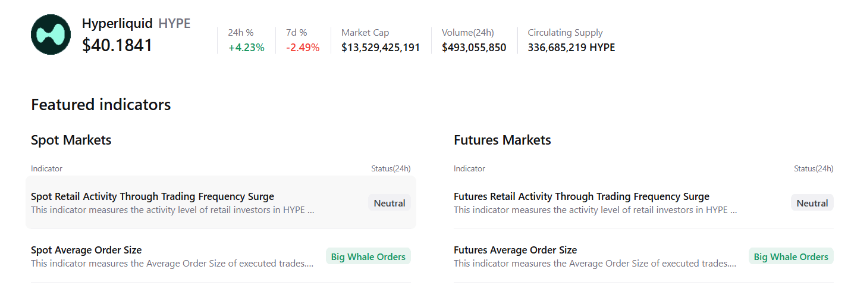Click the Volume(24h) value
Screen dimensions: 851x288
pyautogui.click(x=474, y=48)
